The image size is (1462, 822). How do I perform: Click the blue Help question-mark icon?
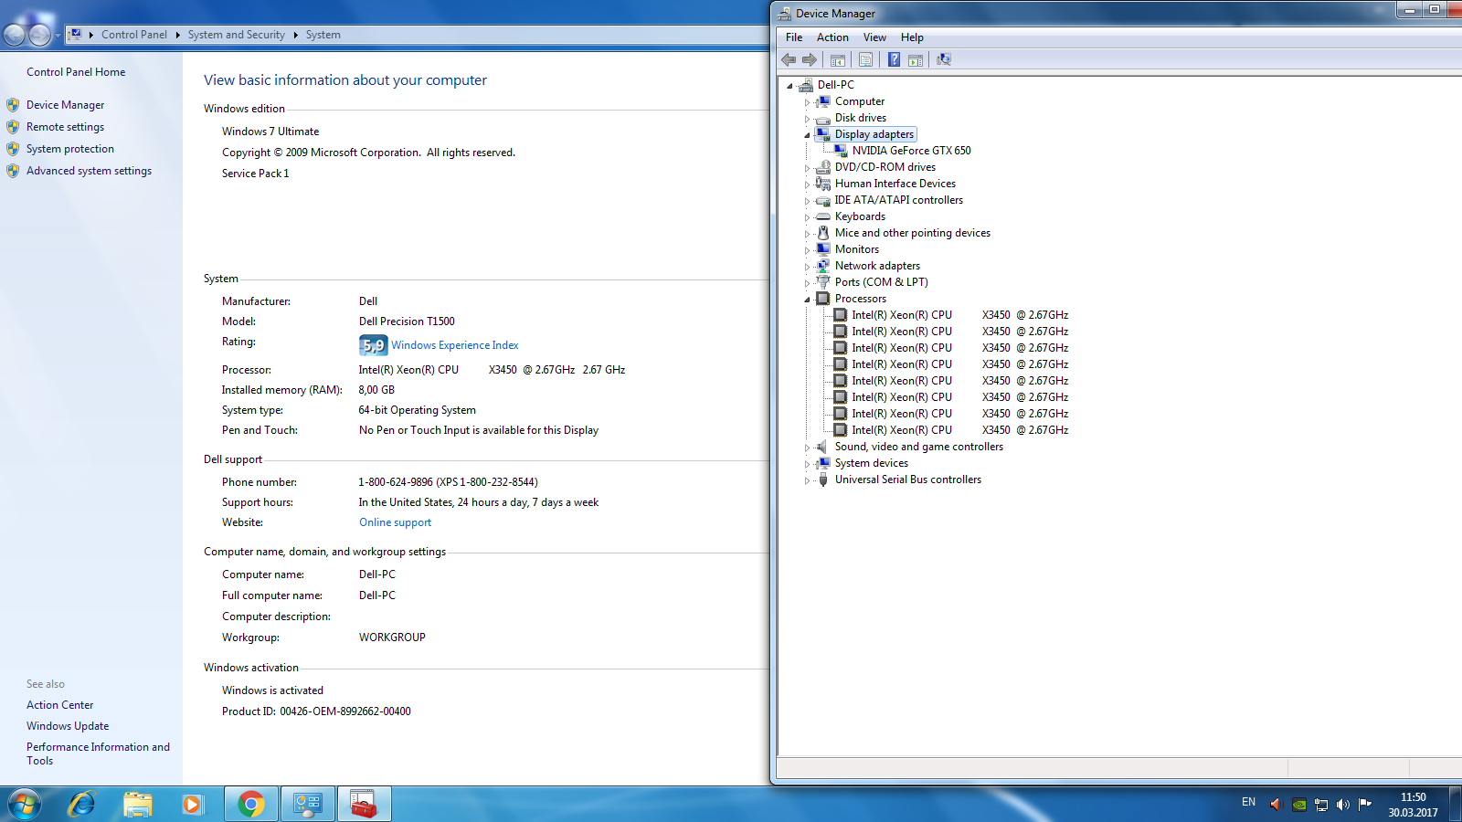[x=894, y=59]
